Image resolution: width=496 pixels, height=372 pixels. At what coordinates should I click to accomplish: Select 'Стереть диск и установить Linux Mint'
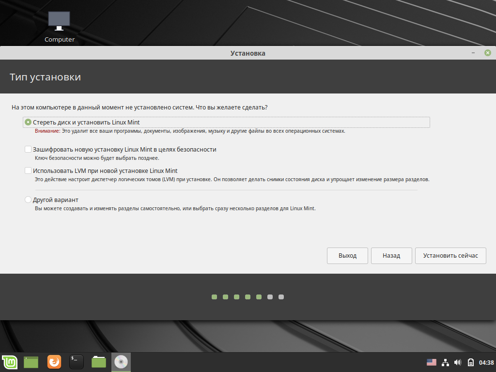click(28, 123)
